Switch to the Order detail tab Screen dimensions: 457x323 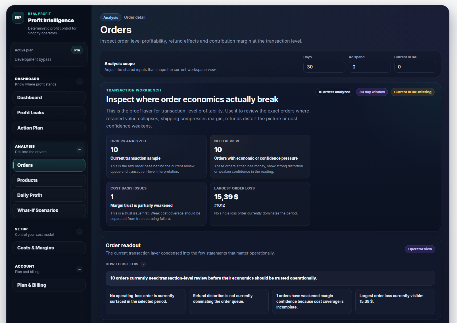[x=135, y=17]
